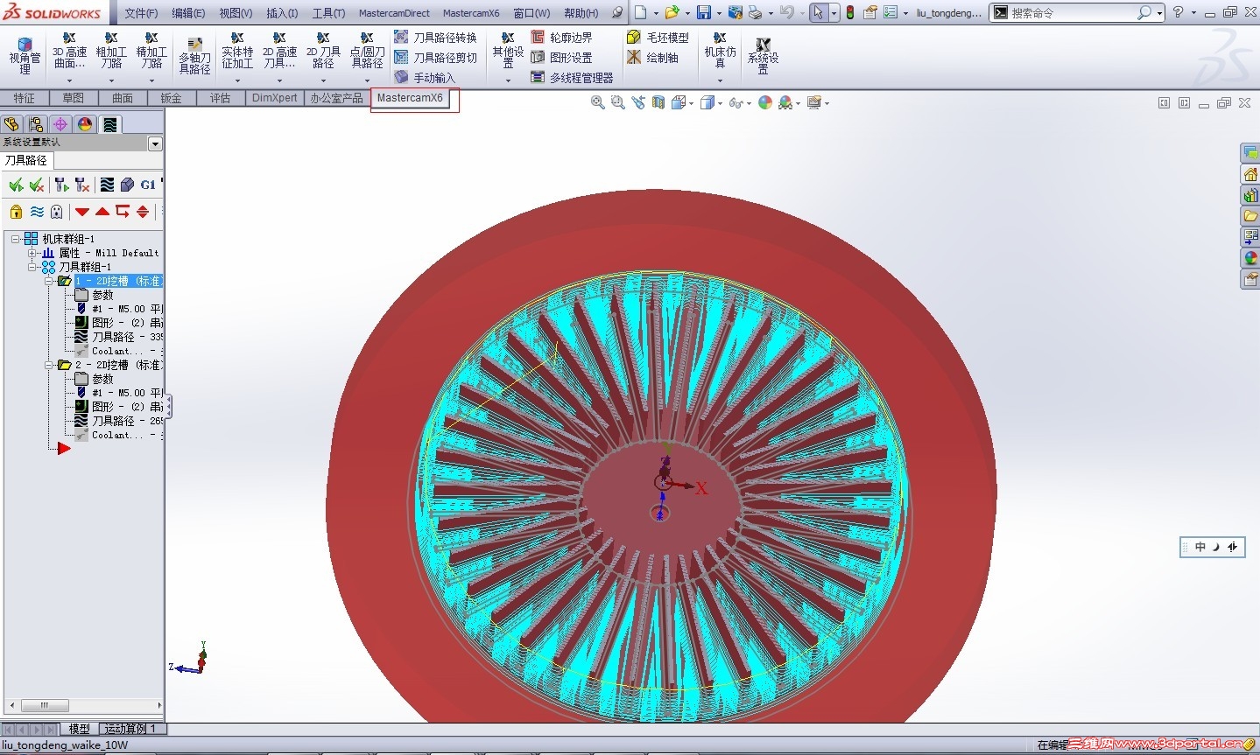Click the Zoom to Area icon

pyautogui.click(x=617, y=102)
